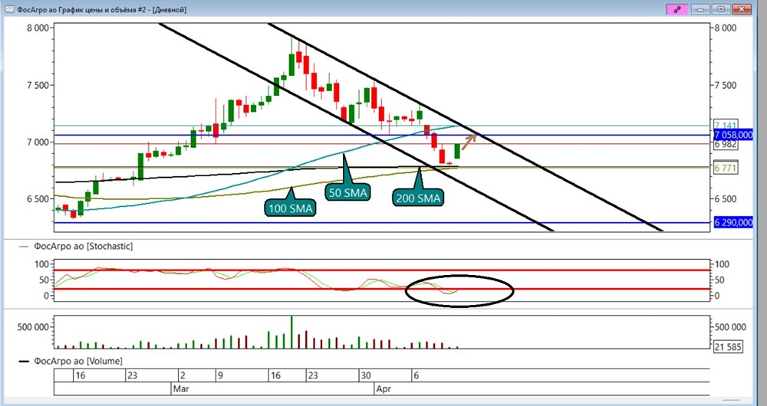Viewport: 767px width, 406px height.
Task: Click 500 000 on the left volume axis
Action: [x=33, y=327]
